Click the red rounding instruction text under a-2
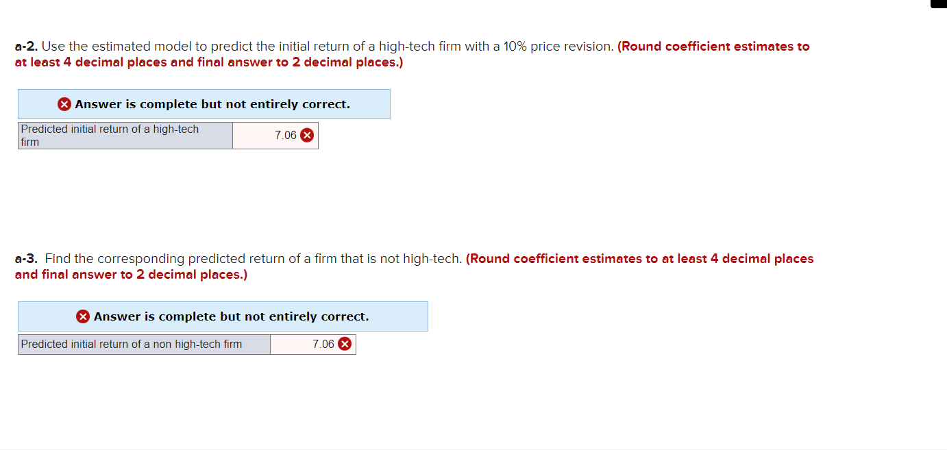Image resolution: width=947 pixels, height=450 pixels. tap(206, 62)
